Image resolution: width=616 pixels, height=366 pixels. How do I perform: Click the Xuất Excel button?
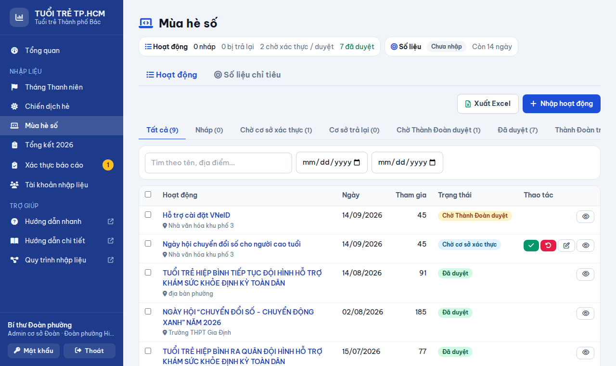(488, 104)
